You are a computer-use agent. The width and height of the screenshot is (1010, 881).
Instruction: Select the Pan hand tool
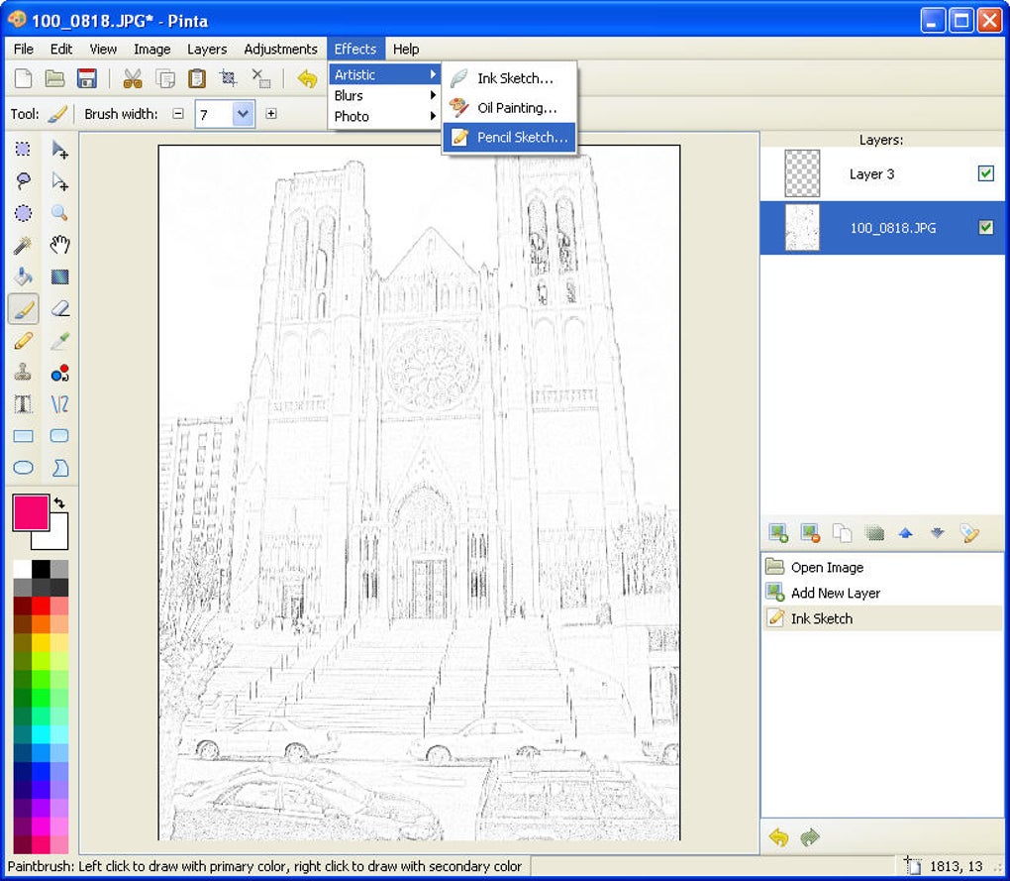point(59,245)
